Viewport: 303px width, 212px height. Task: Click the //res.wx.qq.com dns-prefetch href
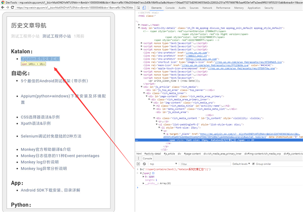click(x=196, y=53)
